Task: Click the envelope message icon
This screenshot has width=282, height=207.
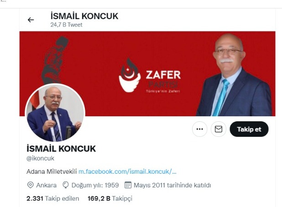Action: pos(219,129)
